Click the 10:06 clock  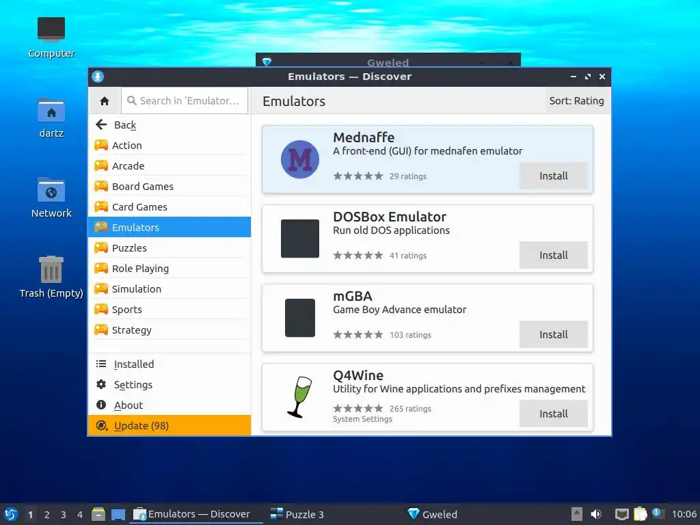[684, 514]
